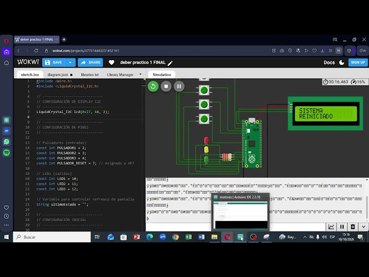Clear serial monitor with trash icon
The height and width of the screenshot is (277, 369).
click(x=353, y=227)
